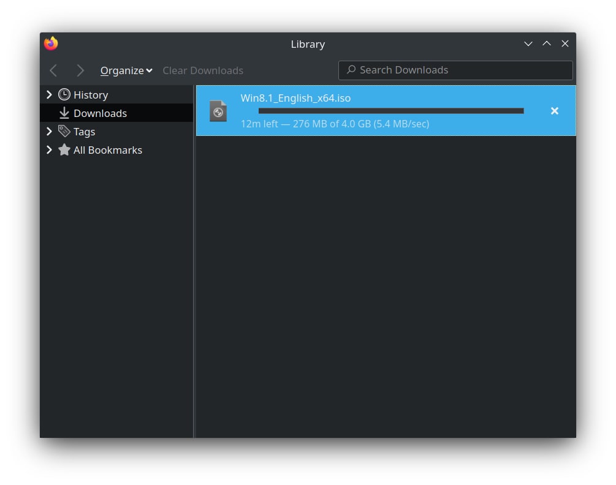Minimize the Library window with down chevron
Viewport: 616px width, 485px height.
[528, 44]
